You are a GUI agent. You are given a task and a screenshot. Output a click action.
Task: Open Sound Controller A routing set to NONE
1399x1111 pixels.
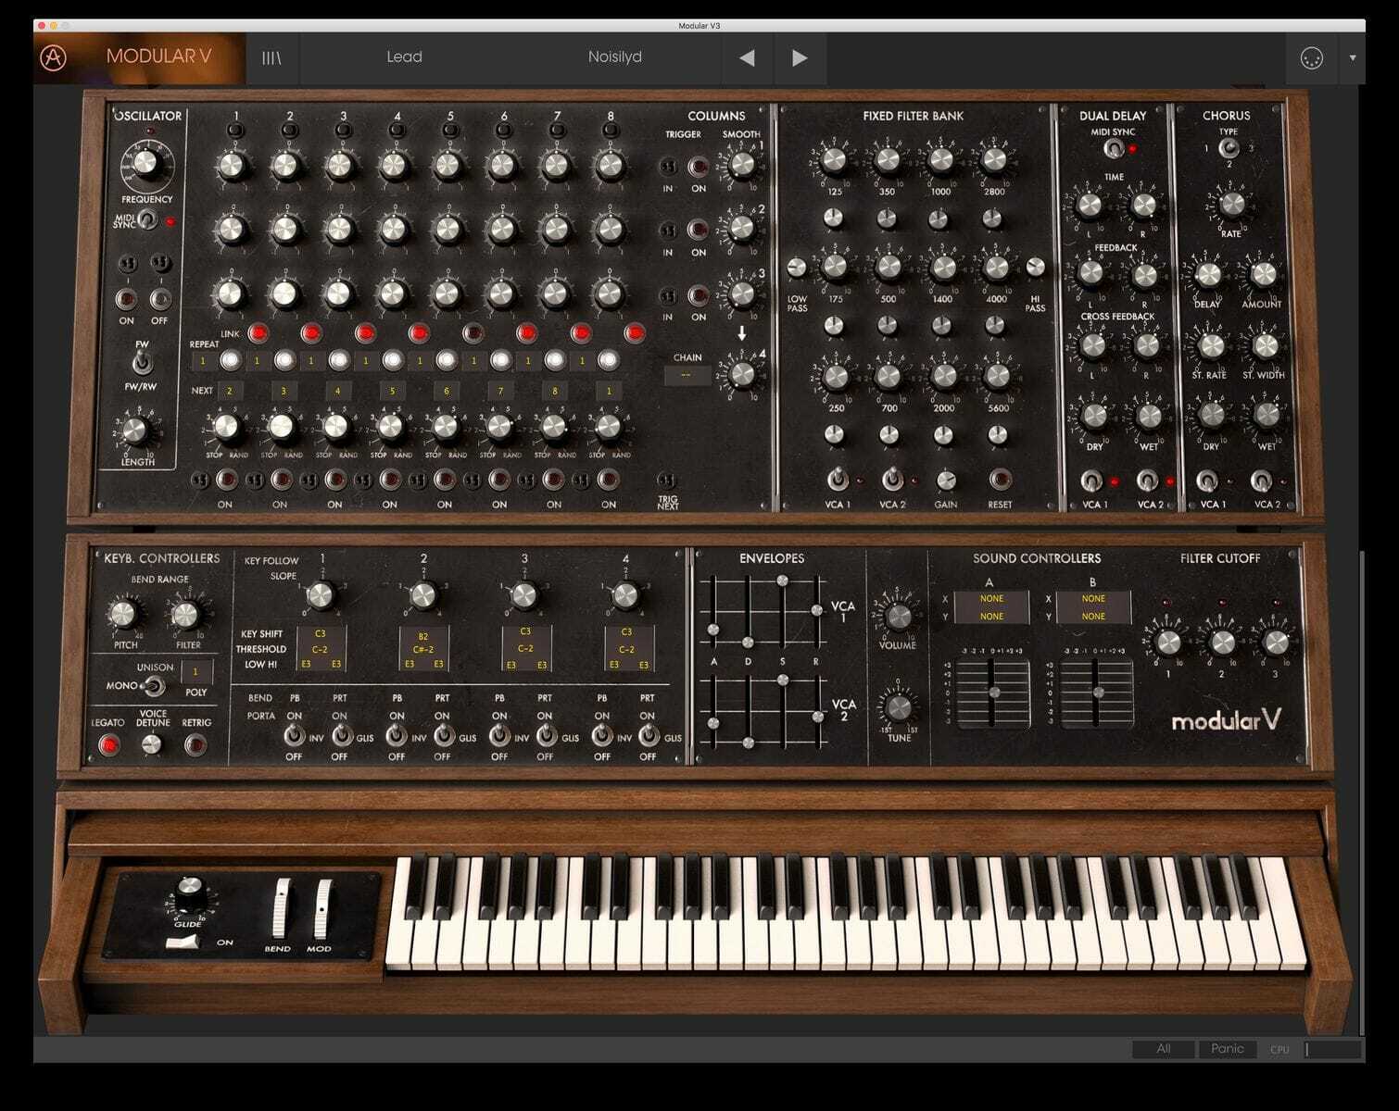(990, 599)
